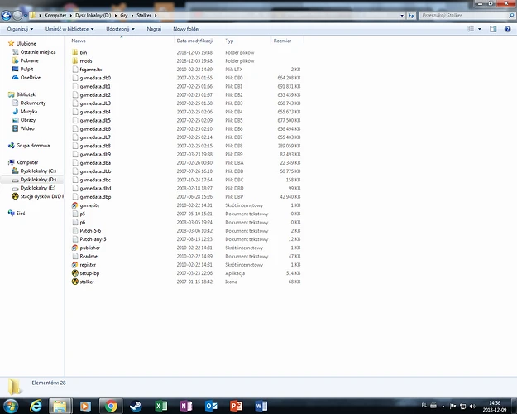The image size is (517, 414).
Task: Open the Udostępnij menu
Action: 120,29
